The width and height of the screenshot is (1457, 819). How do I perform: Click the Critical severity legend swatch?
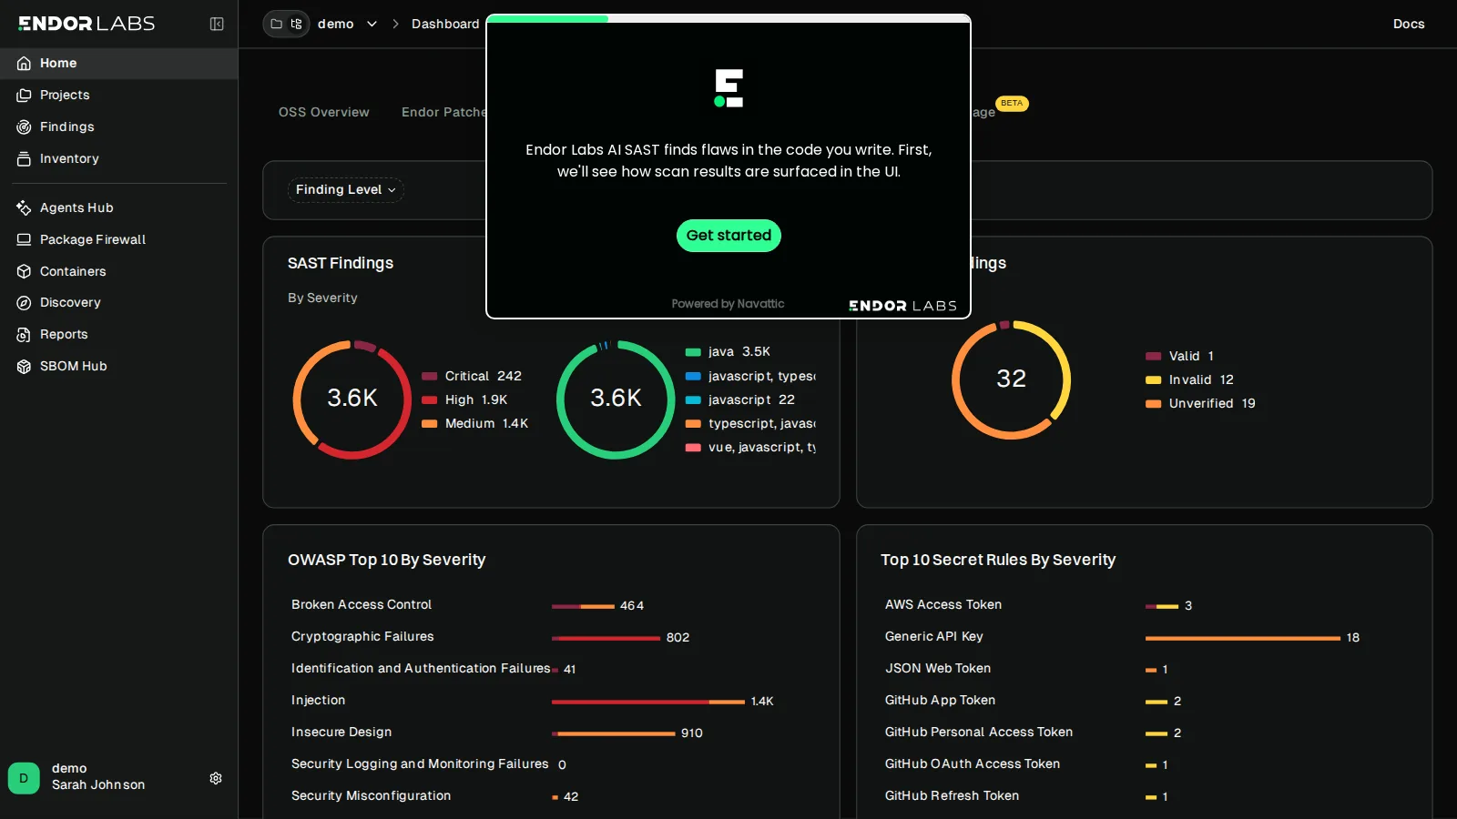430,377
